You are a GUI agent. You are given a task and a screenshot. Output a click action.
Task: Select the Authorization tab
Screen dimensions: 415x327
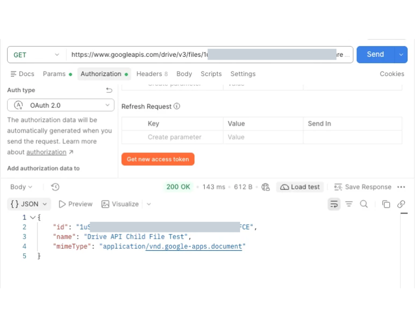point(104,74)
